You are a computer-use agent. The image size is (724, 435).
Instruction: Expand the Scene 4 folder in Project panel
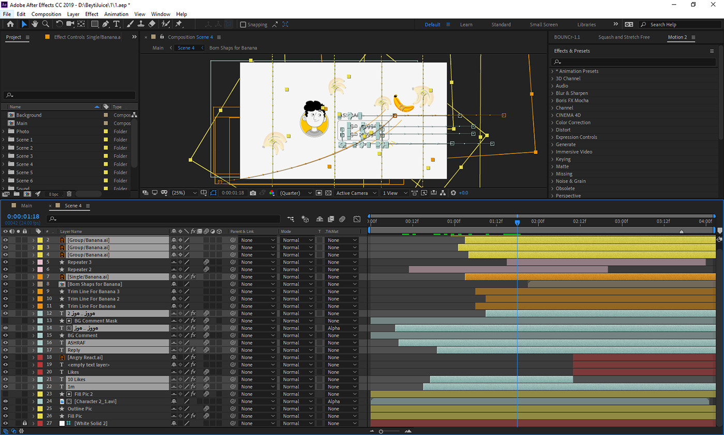[4, 164]
